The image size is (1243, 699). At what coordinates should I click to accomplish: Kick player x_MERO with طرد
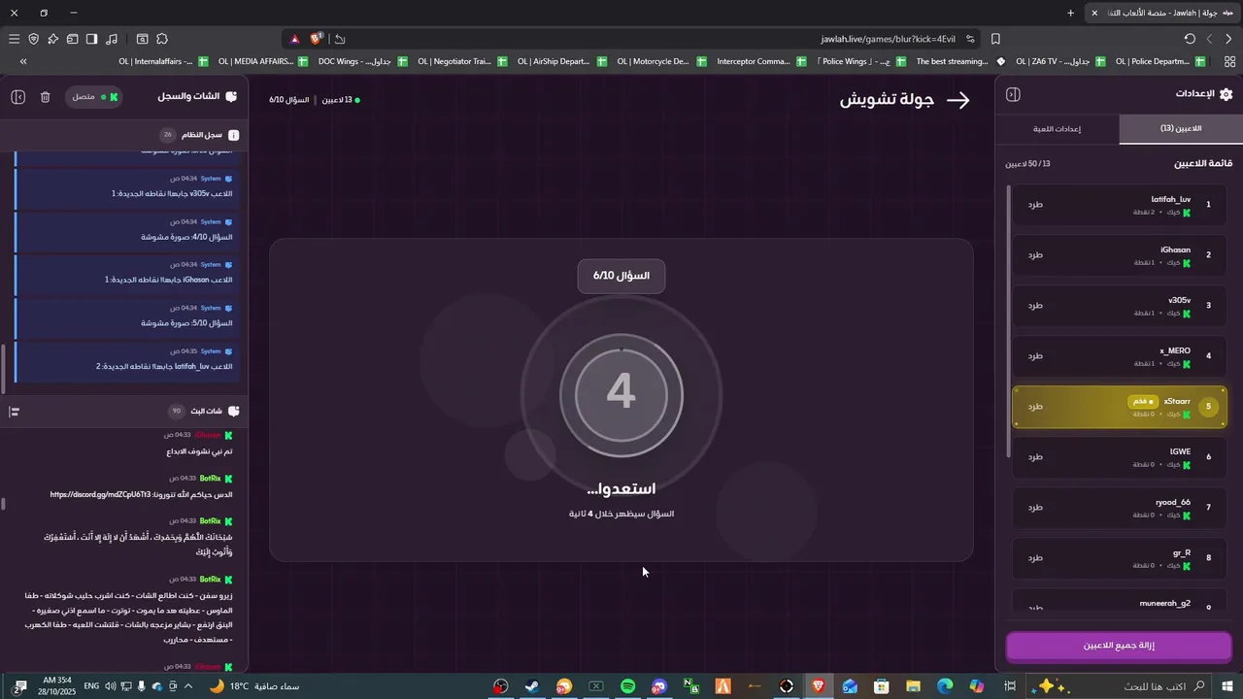pyautogui.click(x=1036, y=355)
